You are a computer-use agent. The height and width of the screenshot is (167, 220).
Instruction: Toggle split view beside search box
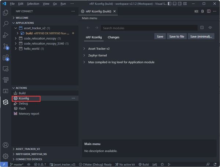(x=202, y=28)
